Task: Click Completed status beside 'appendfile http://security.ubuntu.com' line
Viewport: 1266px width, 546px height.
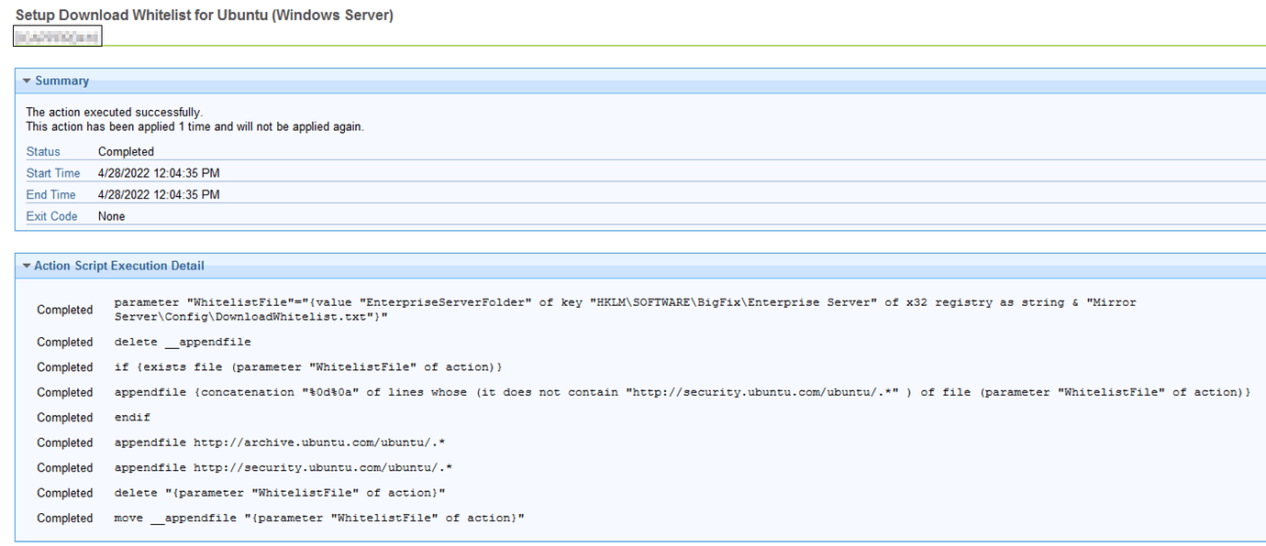Action: [x=65, y=468]
